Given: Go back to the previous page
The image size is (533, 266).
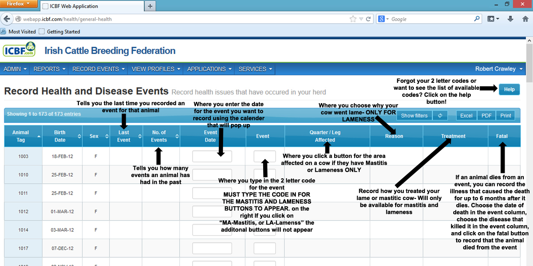Looking at the screenshot, I should pyautogui.click(x=6, y=19).
